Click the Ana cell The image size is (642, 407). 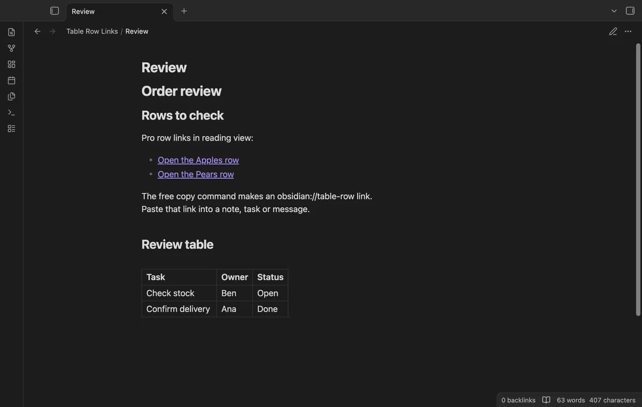pyautogui.click(x=234, y=309)
